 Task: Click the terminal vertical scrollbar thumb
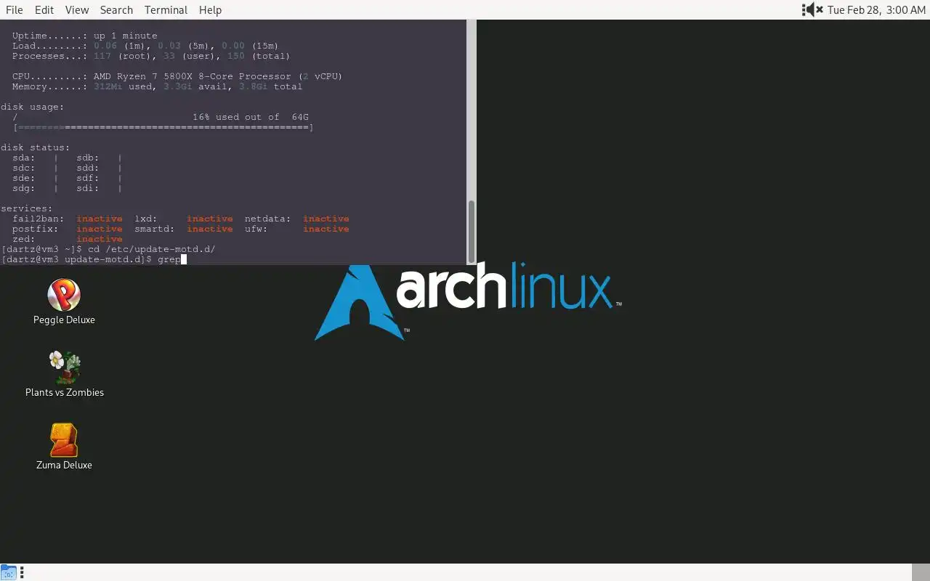471,231
